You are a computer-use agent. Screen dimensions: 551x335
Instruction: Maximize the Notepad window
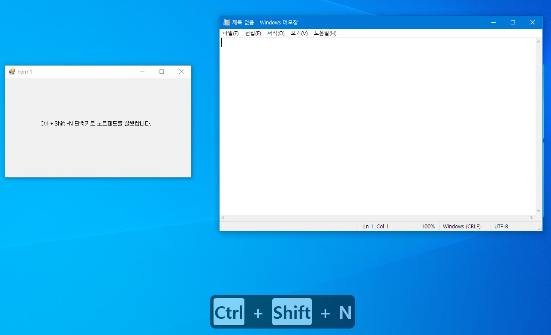coord(513,22)
